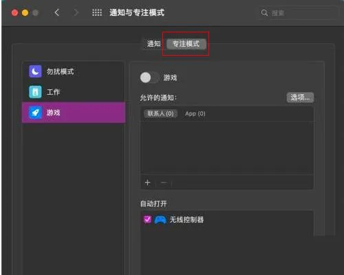Select 勿扰模式 in the sidebar list
Screen dimensions: 344x275
point(74,71)
